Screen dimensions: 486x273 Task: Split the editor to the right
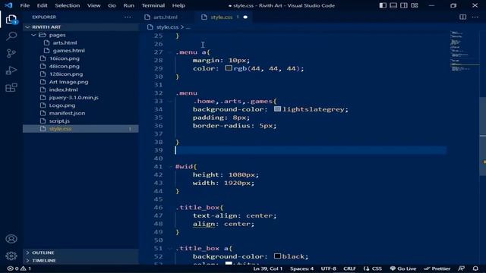point(462,17)
